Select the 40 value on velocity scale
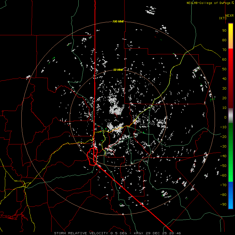235x235 pixels. coord(224,79)
